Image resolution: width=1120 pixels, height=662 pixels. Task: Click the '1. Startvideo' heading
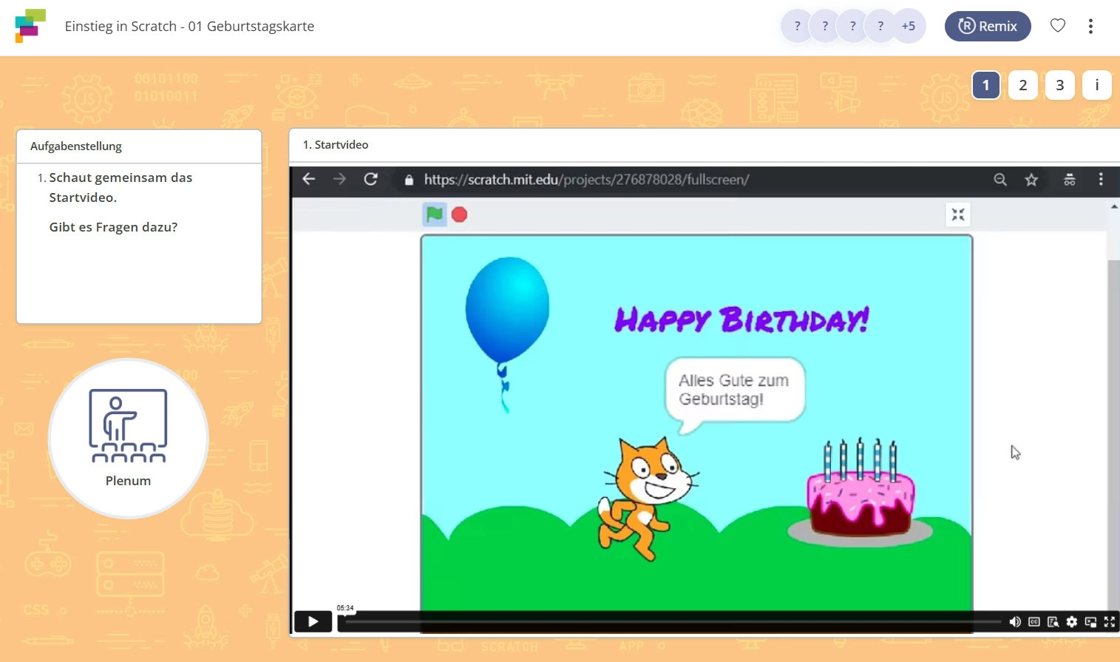tap(336, 145)
